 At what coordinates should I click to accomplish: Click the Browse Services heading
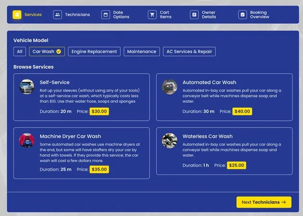(x=33, y=67)
